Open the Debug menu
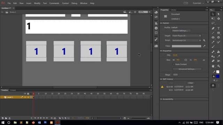Image resolution: width=223 pixels, height=125 pixels. [74, 3]
